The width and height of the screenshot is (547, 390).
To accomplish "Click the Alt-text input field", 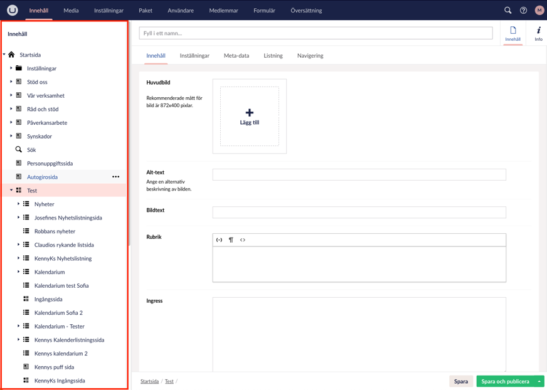I will coord(359,175).
